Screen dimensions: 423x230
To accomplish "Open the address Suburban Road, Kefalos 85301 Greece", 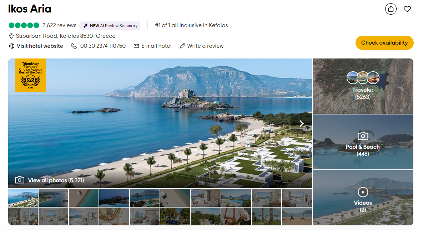I will point(66,36).
